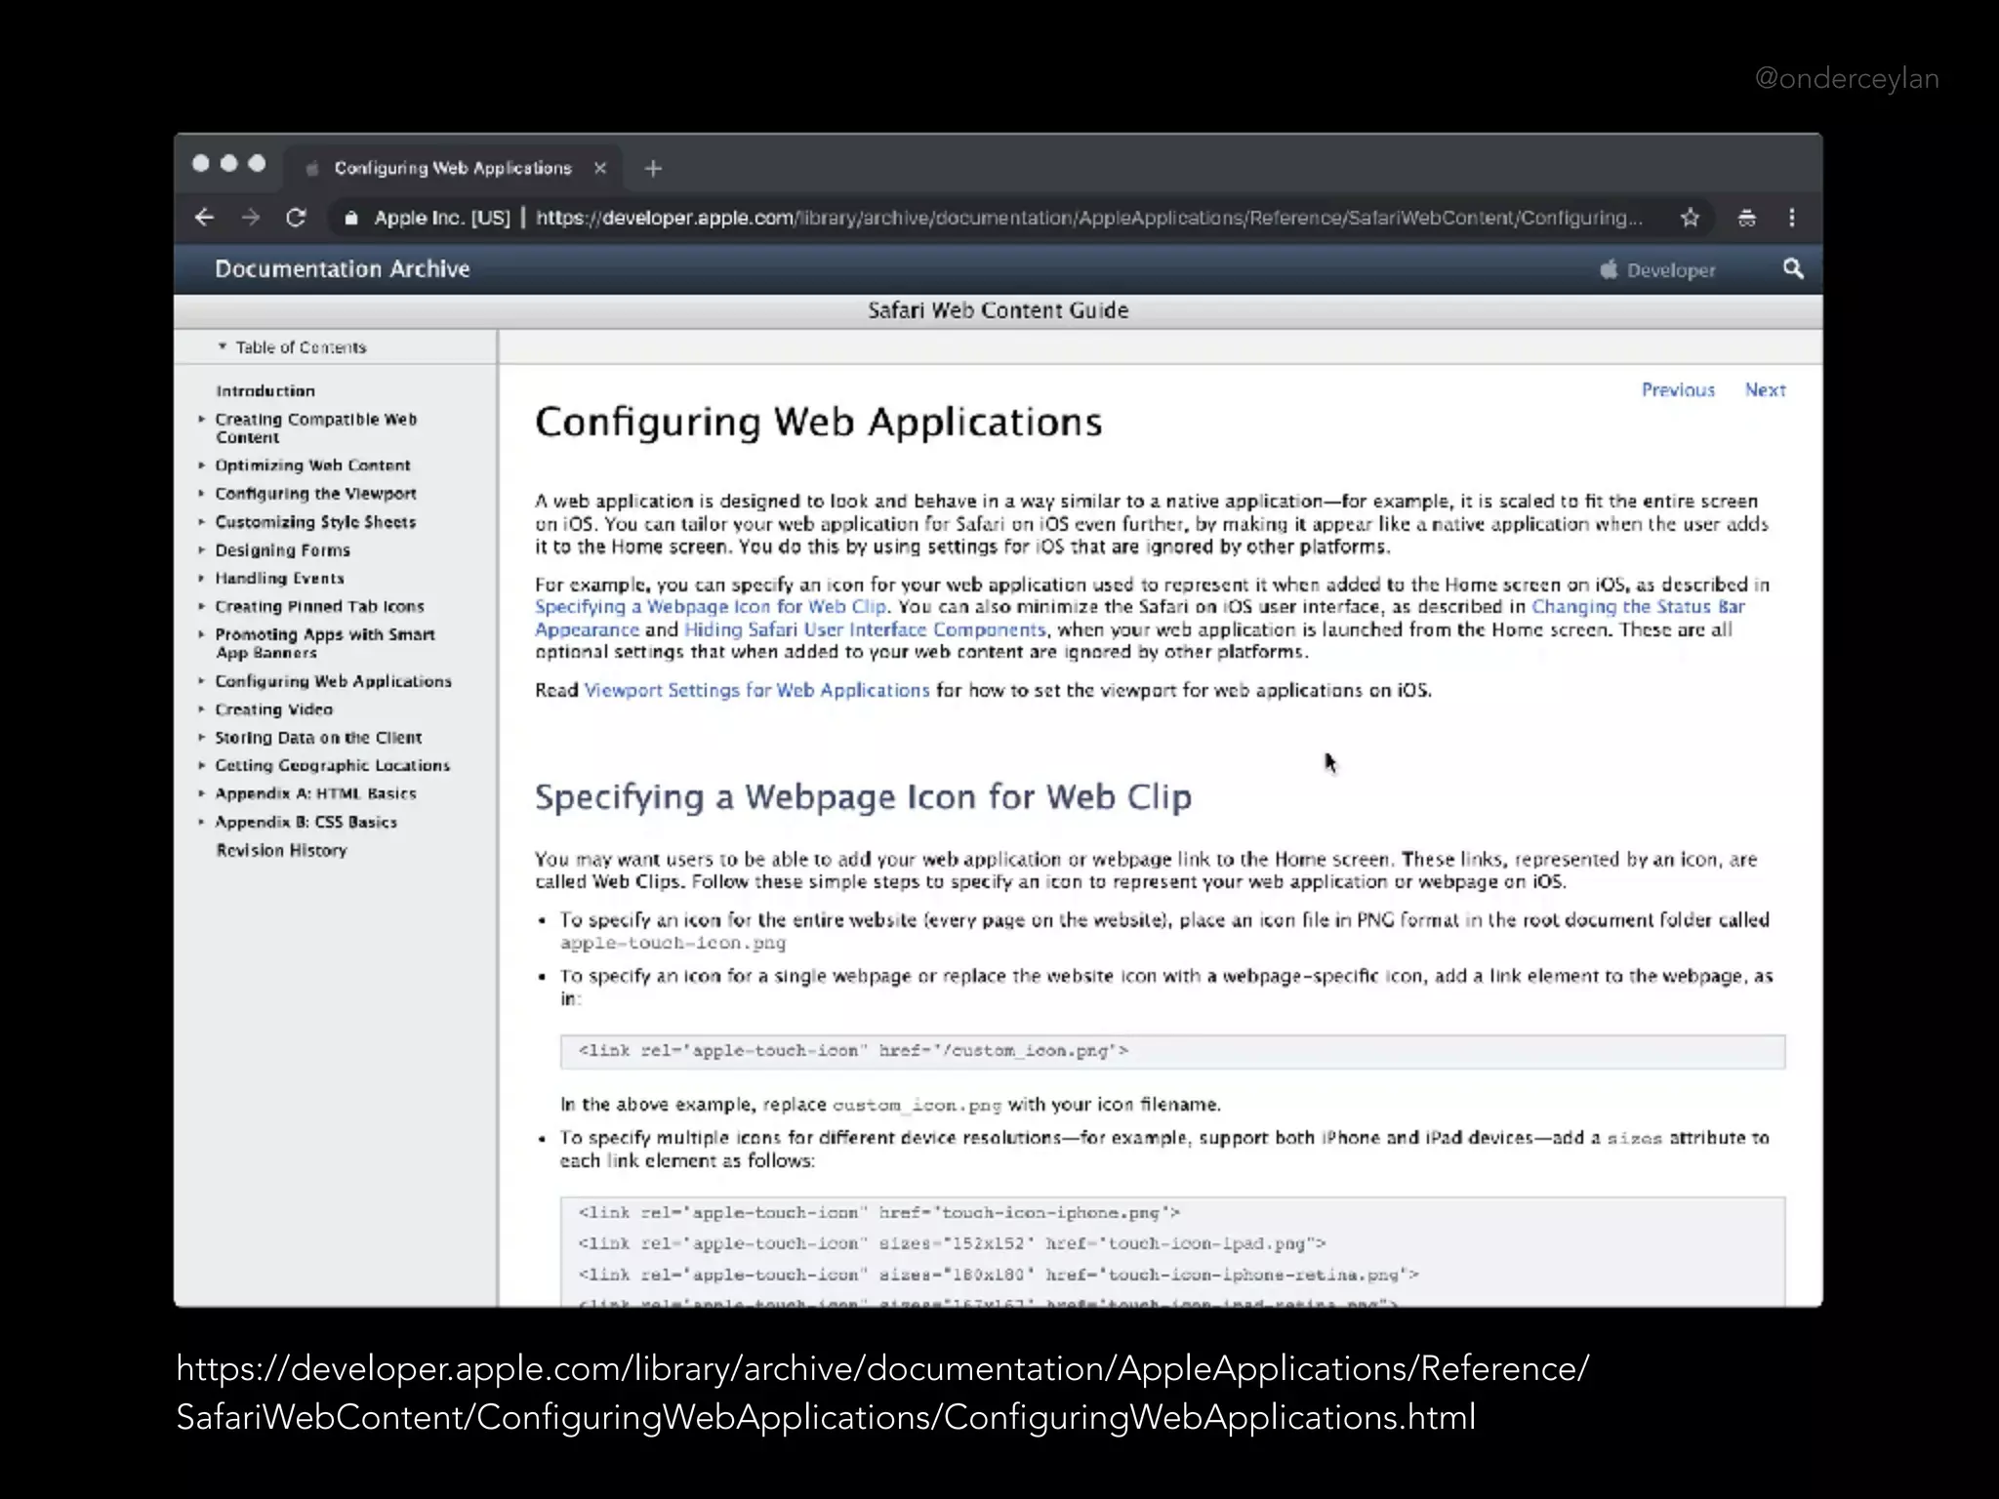1999x1499 pixels.
Task: Click the touch-icon-iphone.png code line
Action: [878, 1213]
